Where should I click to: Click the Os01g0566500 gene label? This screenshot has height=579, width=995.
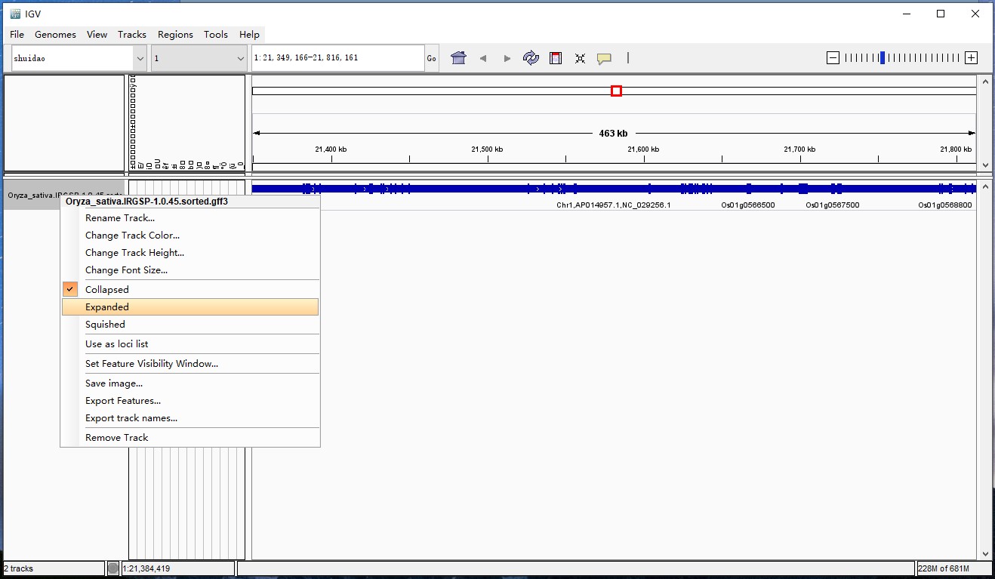[x=747, y=205]
